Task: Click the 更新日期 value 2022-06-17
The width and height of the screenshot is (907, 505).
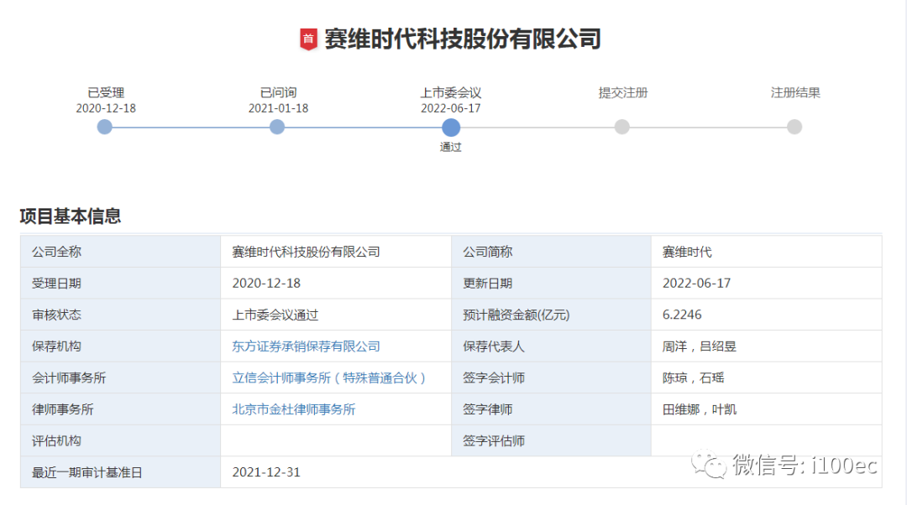Action: pos(696,284)
